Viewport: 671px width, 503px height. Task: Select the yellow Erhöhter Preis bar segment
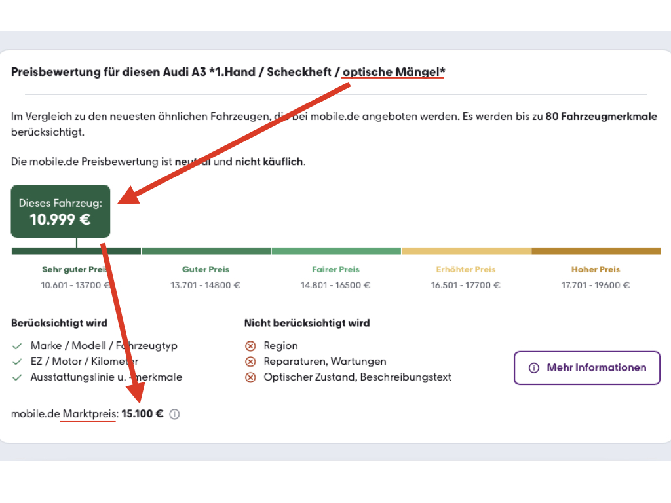coord(466,251)
